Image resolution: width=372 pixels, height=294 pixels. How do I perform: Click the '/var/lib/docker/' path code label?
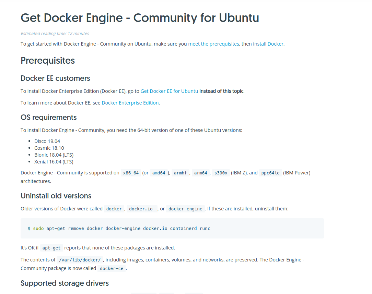pos(80,260)
